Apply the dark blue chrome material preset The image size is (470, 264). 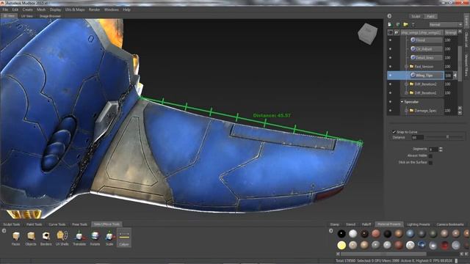pyautogui.click(x=422, y=246)
